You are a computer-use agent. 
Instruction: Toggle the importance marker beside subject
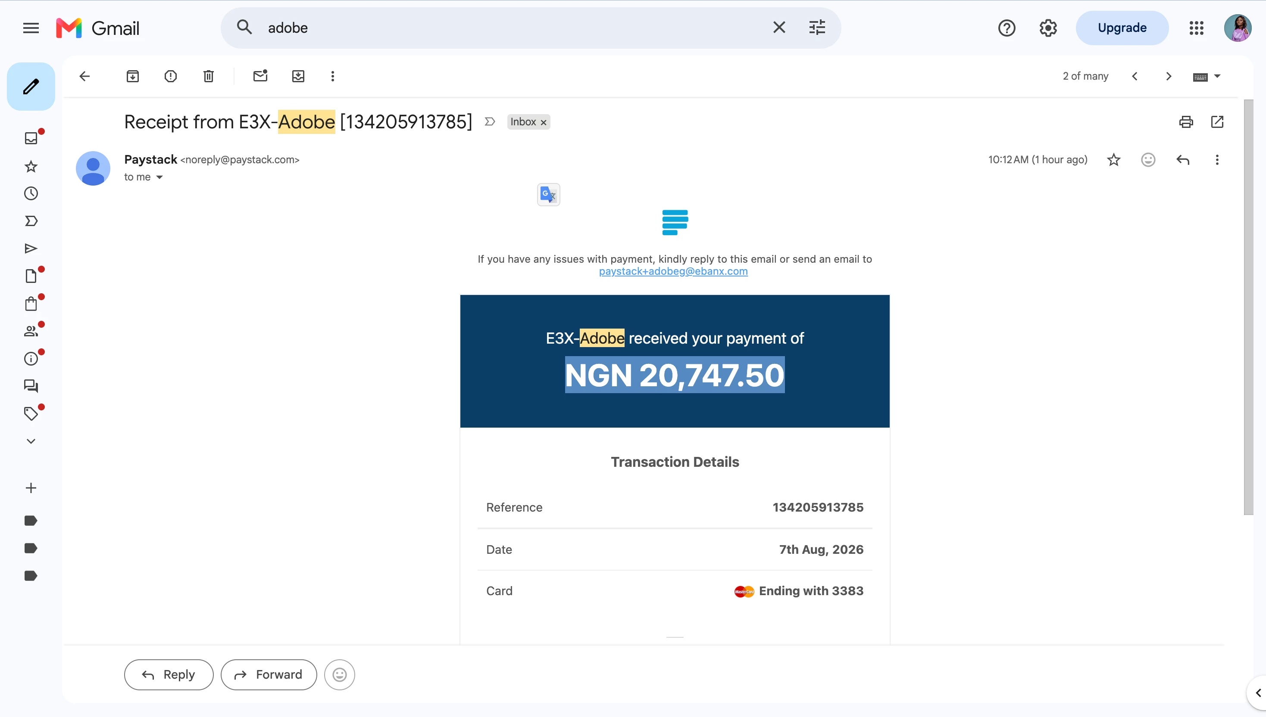tap(489, 121)
